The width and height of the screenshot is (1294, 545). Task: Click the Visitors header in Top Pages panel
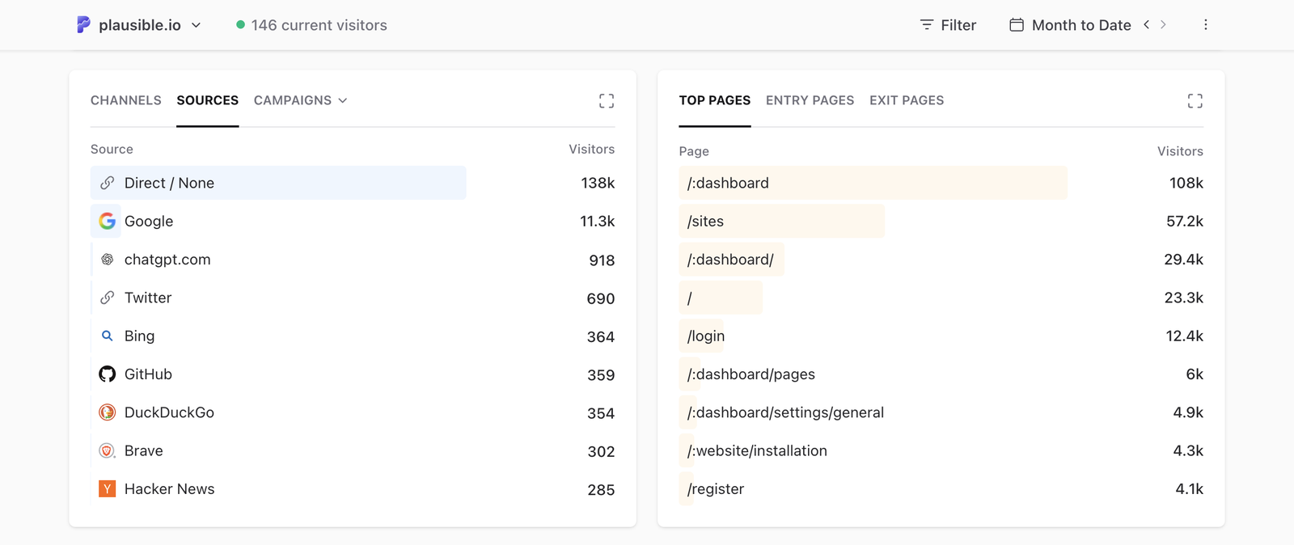(1180, 151)
